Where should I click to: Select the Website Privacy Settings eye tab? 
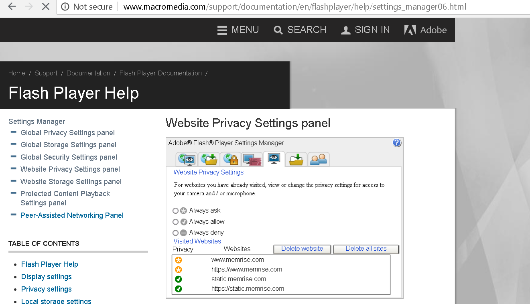pyautogui.click(x=274, y=159)
